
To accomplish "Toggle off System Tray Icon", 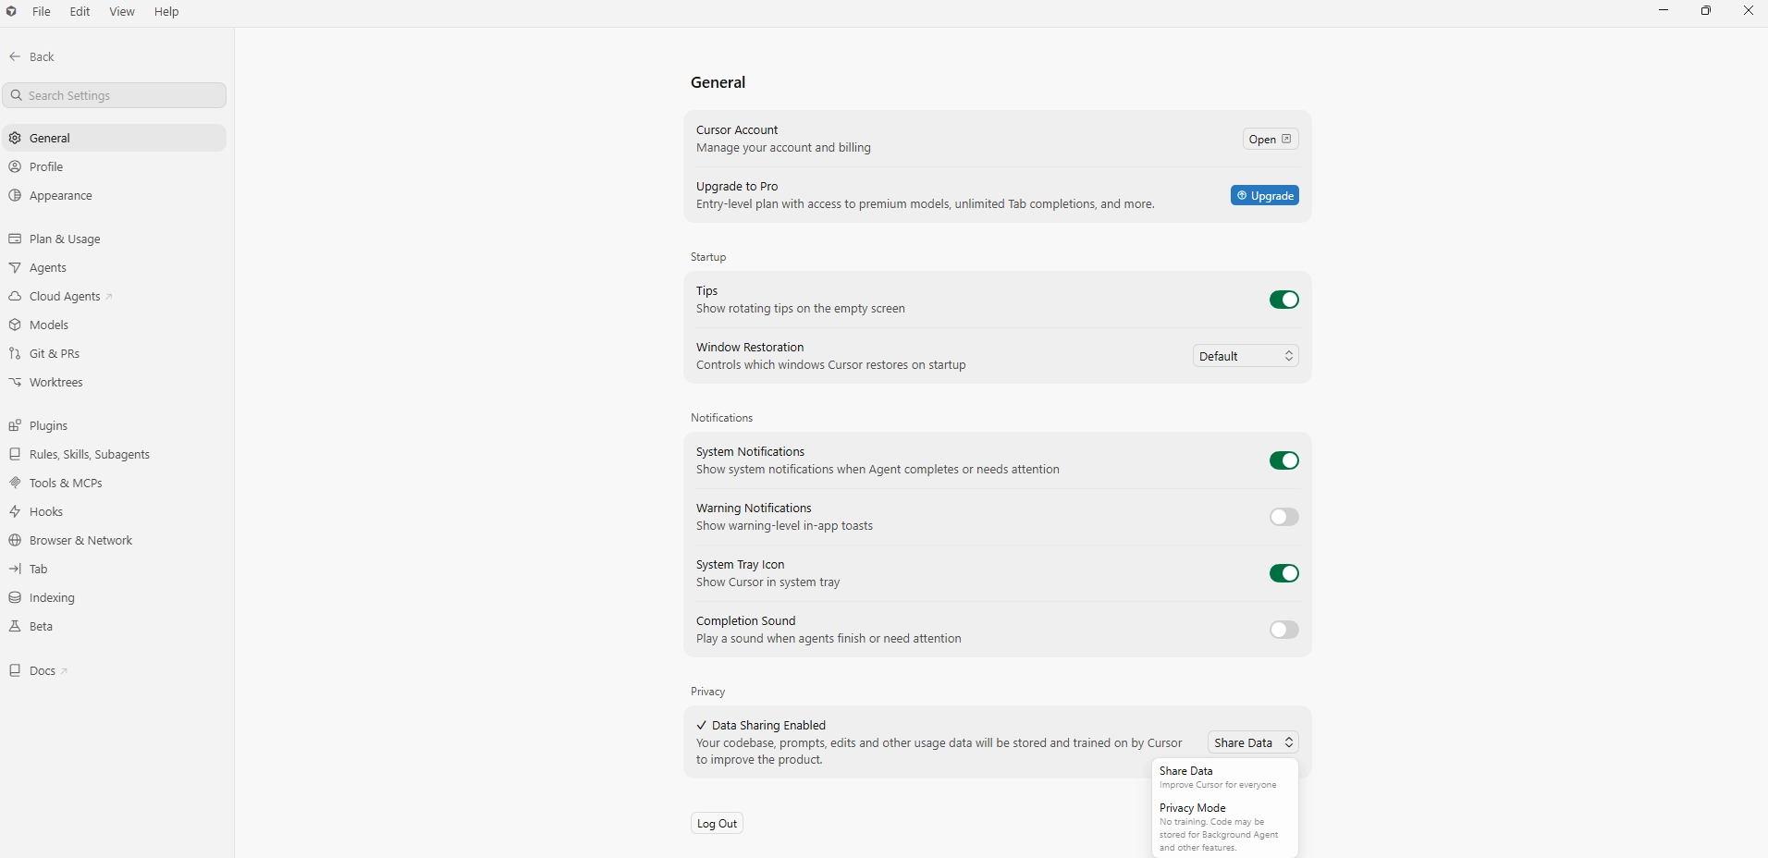I will pos(1283,573).
